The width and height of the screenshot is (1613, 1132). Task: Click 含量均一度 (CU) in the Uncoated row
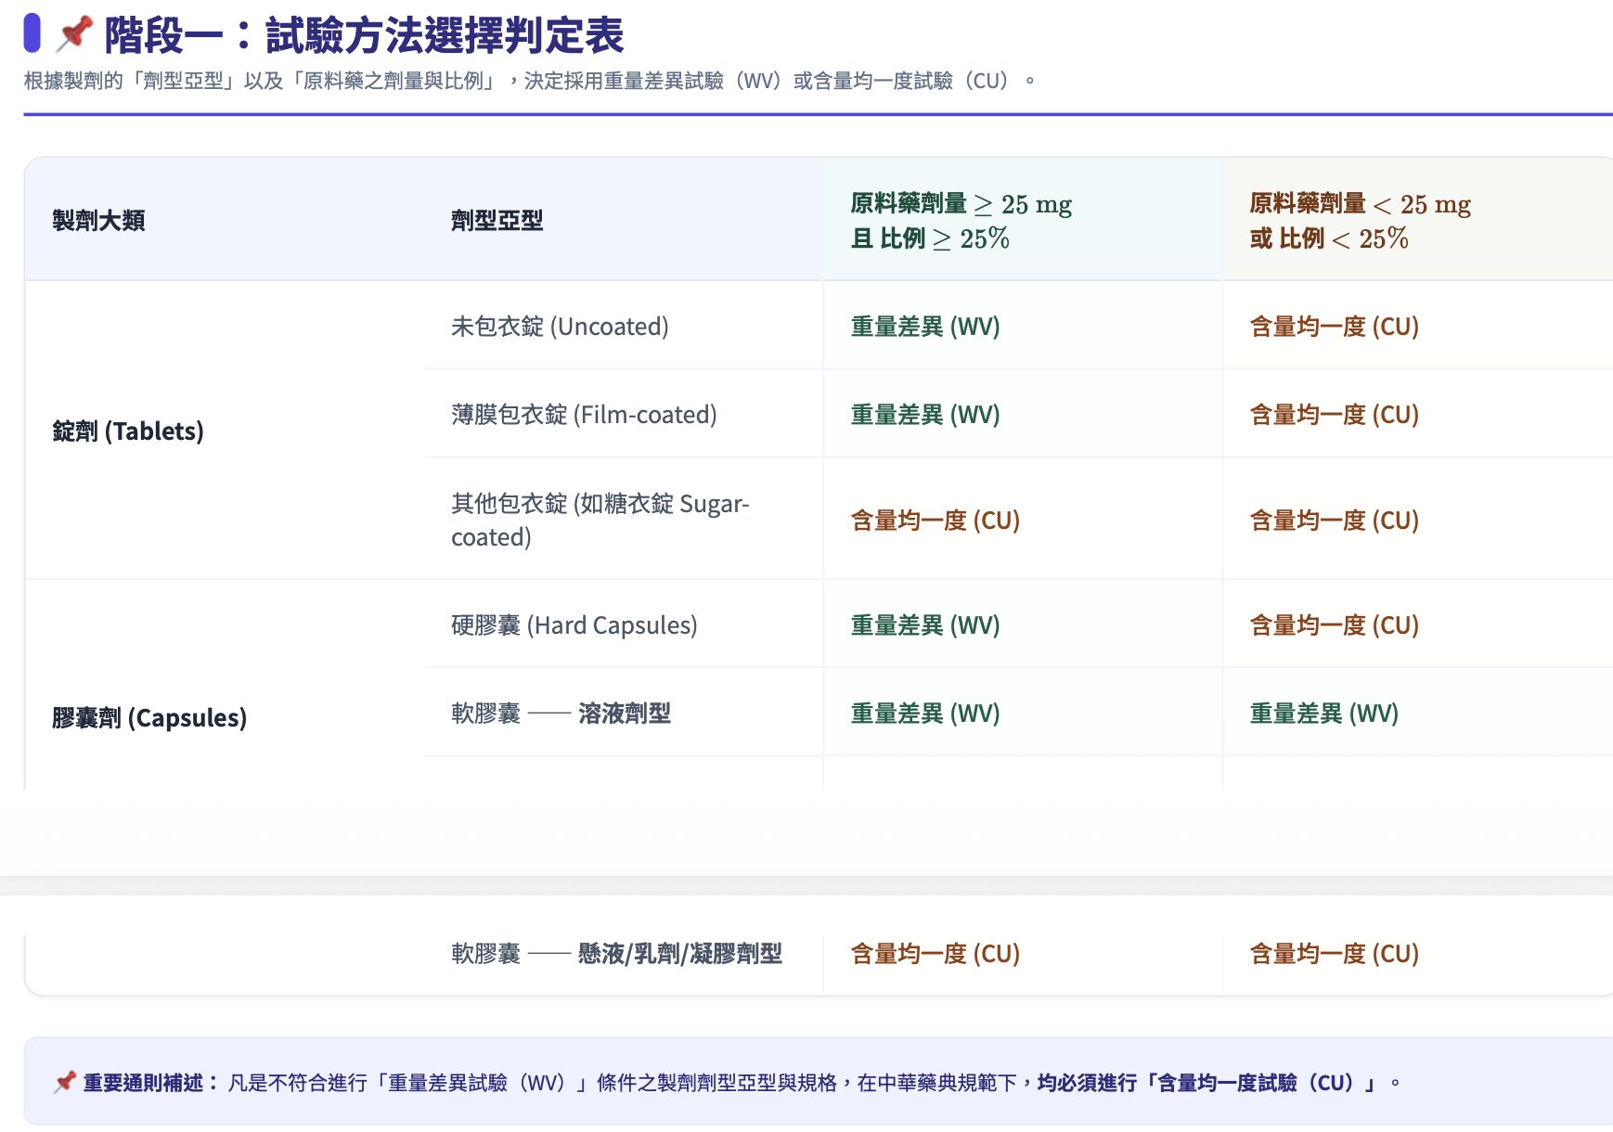pos(1335,326)
